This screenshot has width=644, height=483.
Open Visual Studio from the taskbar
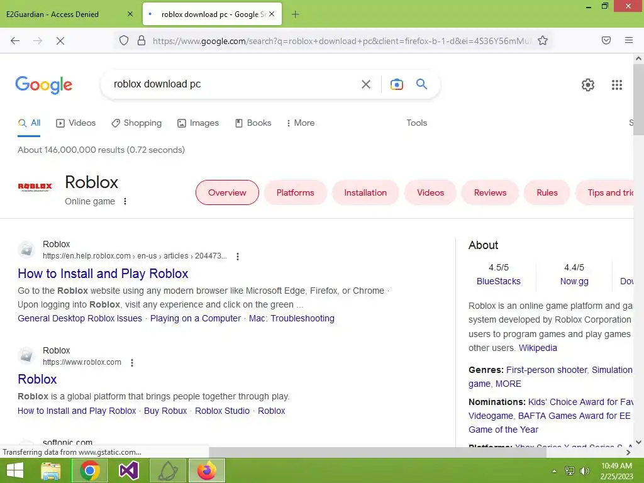click(x=128, y=470)
